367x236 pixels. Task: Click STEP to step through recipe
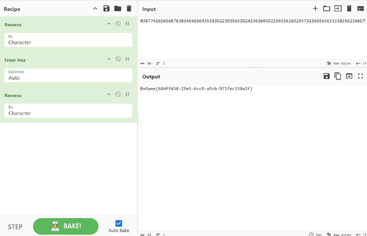(x=15, y=227)
